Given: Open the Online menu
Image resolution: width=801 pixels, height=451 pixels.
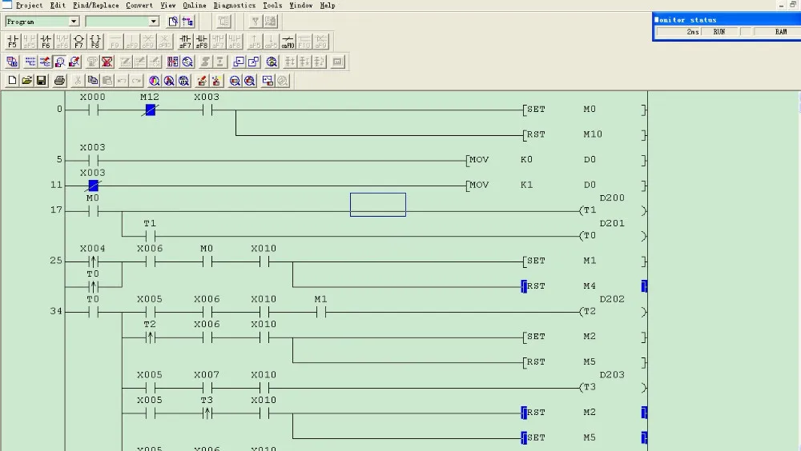Looking at the screenshot, I should (x=195, y=5).
